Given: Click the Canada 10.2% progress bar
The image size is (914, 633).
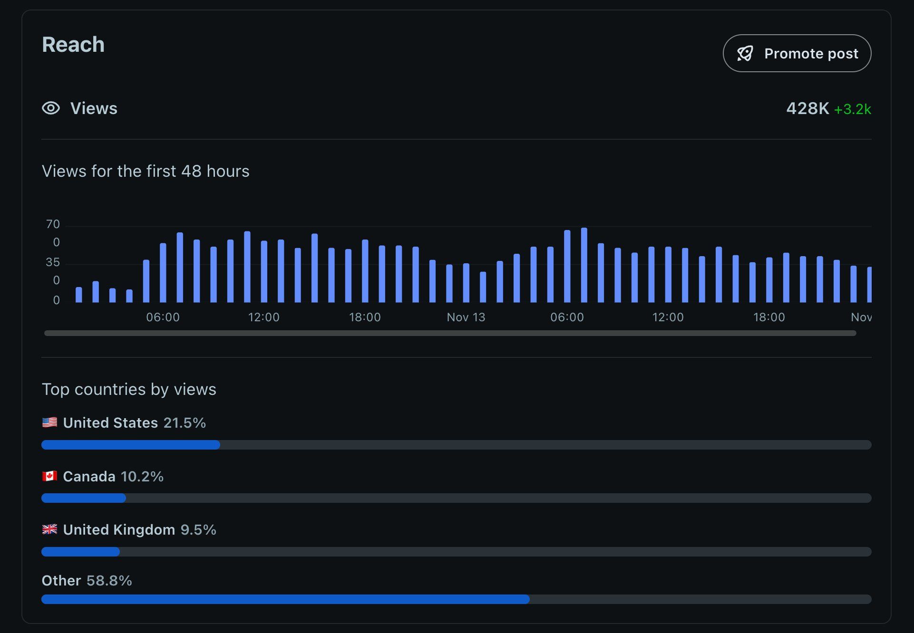Looking at the screenshot, I should tap(84, 498).
